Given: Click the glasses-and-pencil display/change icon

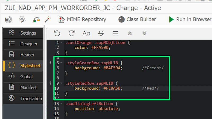Looking at the screenshot, I should [22, 19].
